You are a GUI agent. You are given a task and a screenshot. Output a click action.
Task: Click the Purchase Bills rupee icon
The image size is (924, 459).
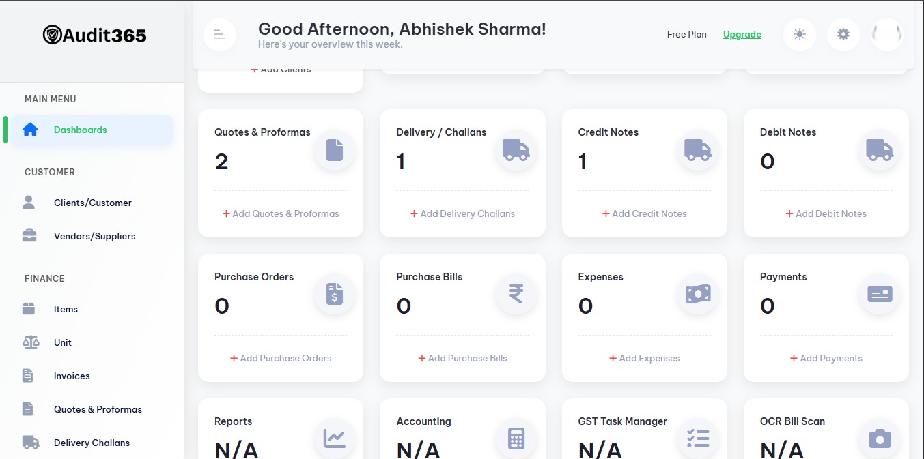click(516, 294)
